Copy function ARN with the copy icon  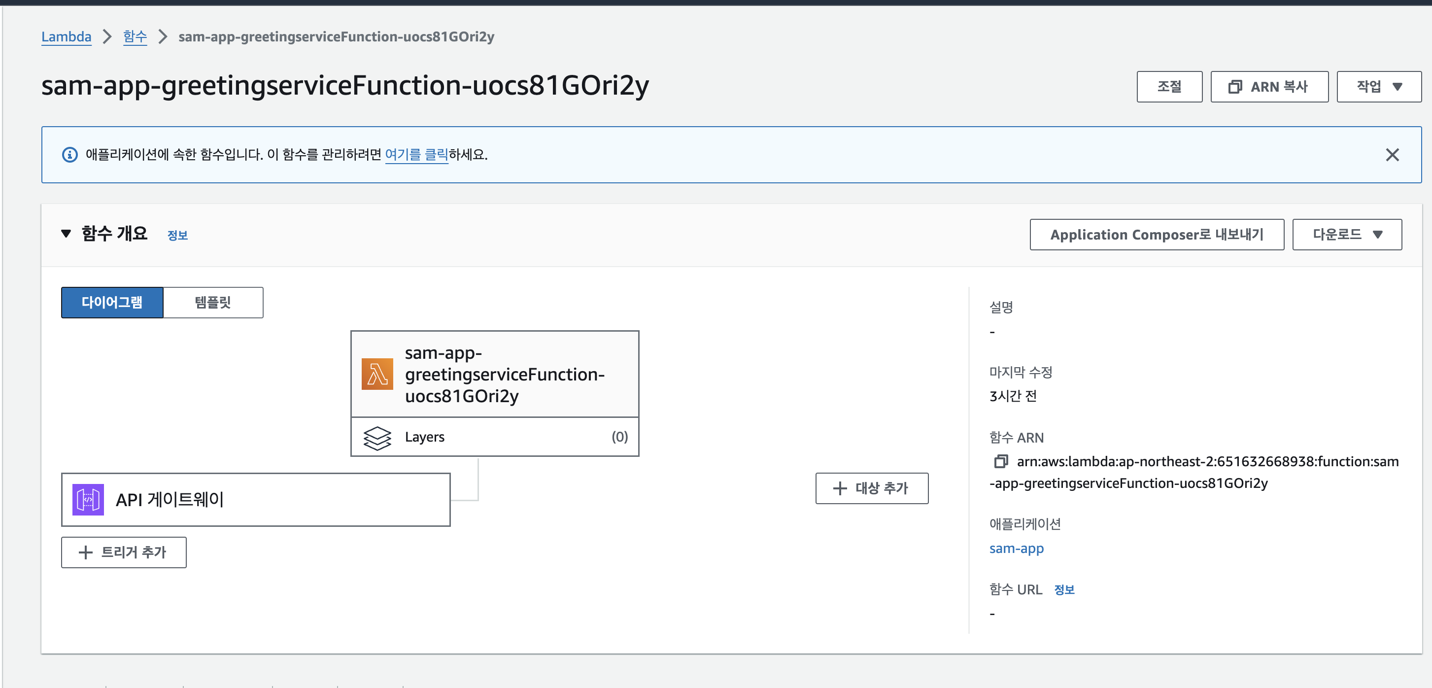pyautogui.click(x=1001, y=461)
